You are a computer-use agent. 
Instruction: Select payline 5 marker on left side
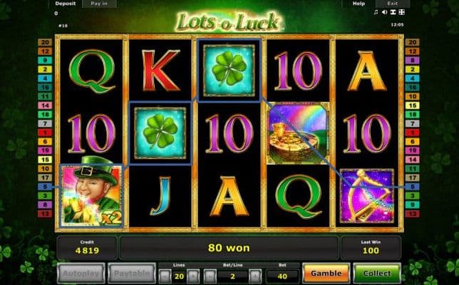[x=45, y=187]
